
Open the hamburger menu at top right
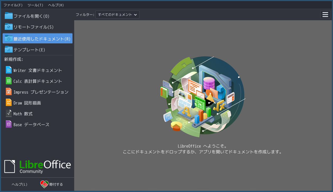325,15
